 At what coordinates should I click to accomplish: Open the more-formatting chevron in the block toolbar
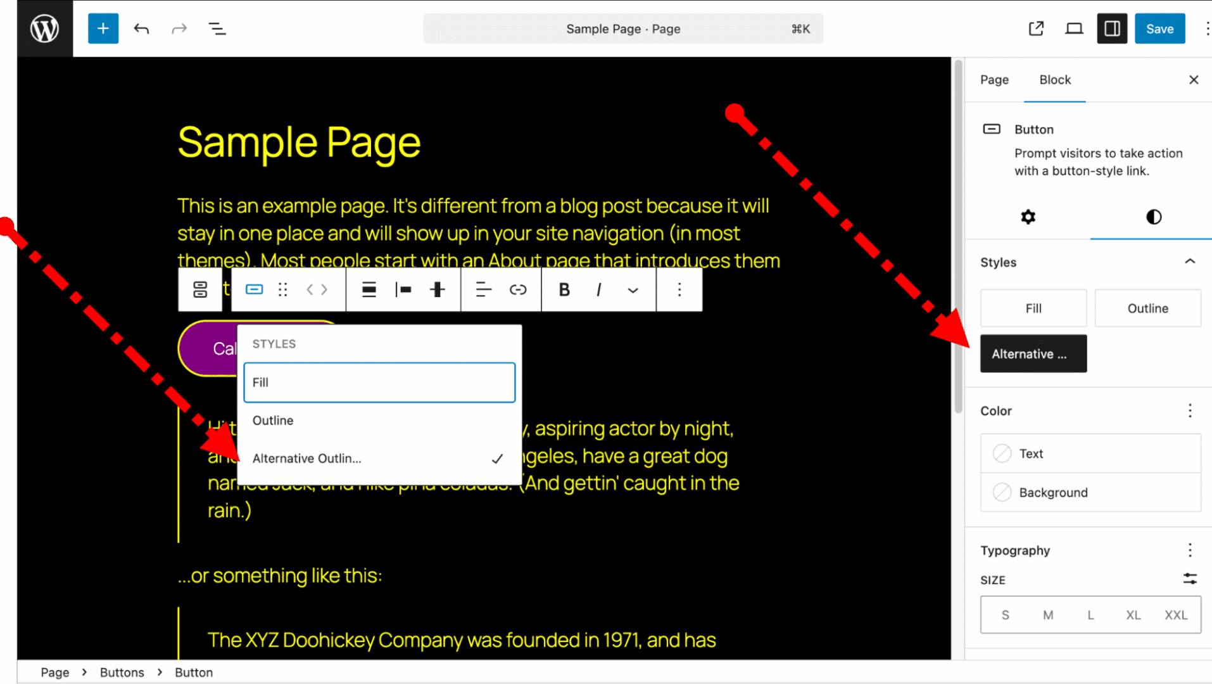coord(633,289)
